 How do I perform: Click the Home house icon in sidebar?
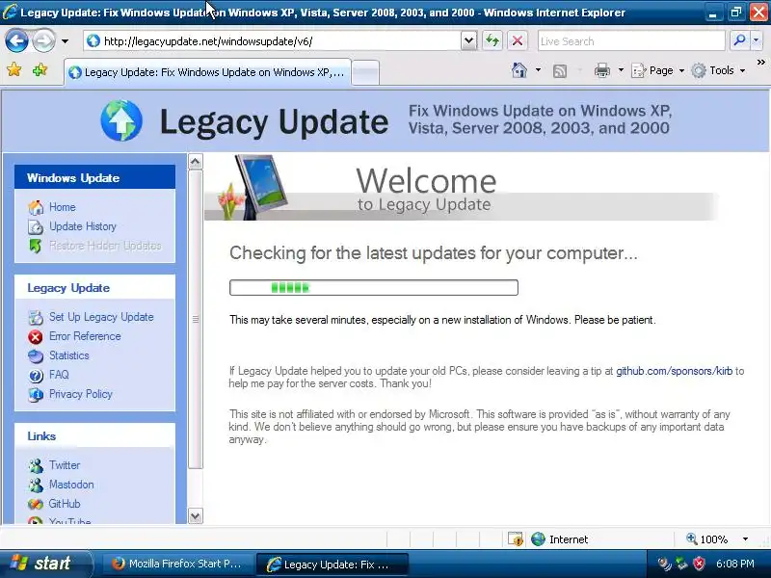36,207
